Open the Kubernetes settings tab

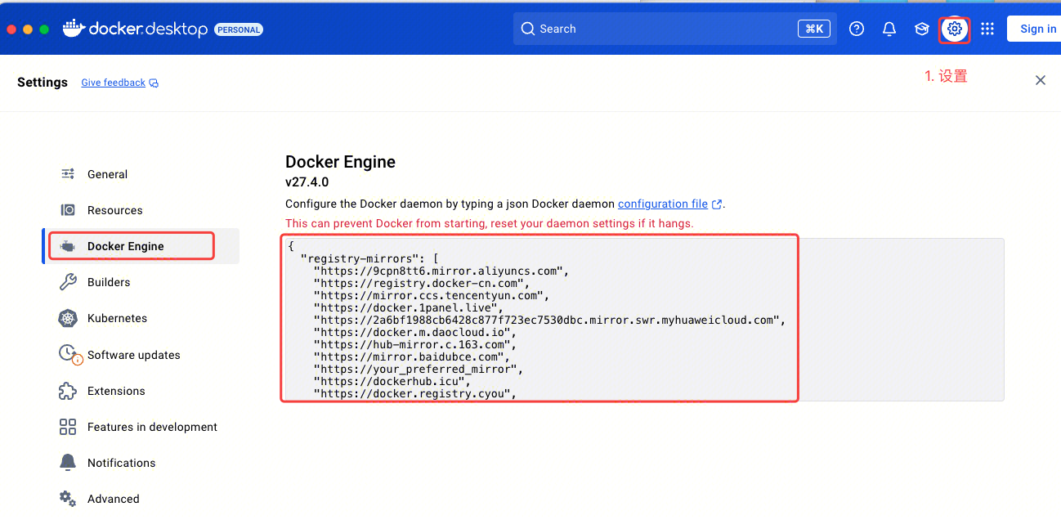pos(141,318)
